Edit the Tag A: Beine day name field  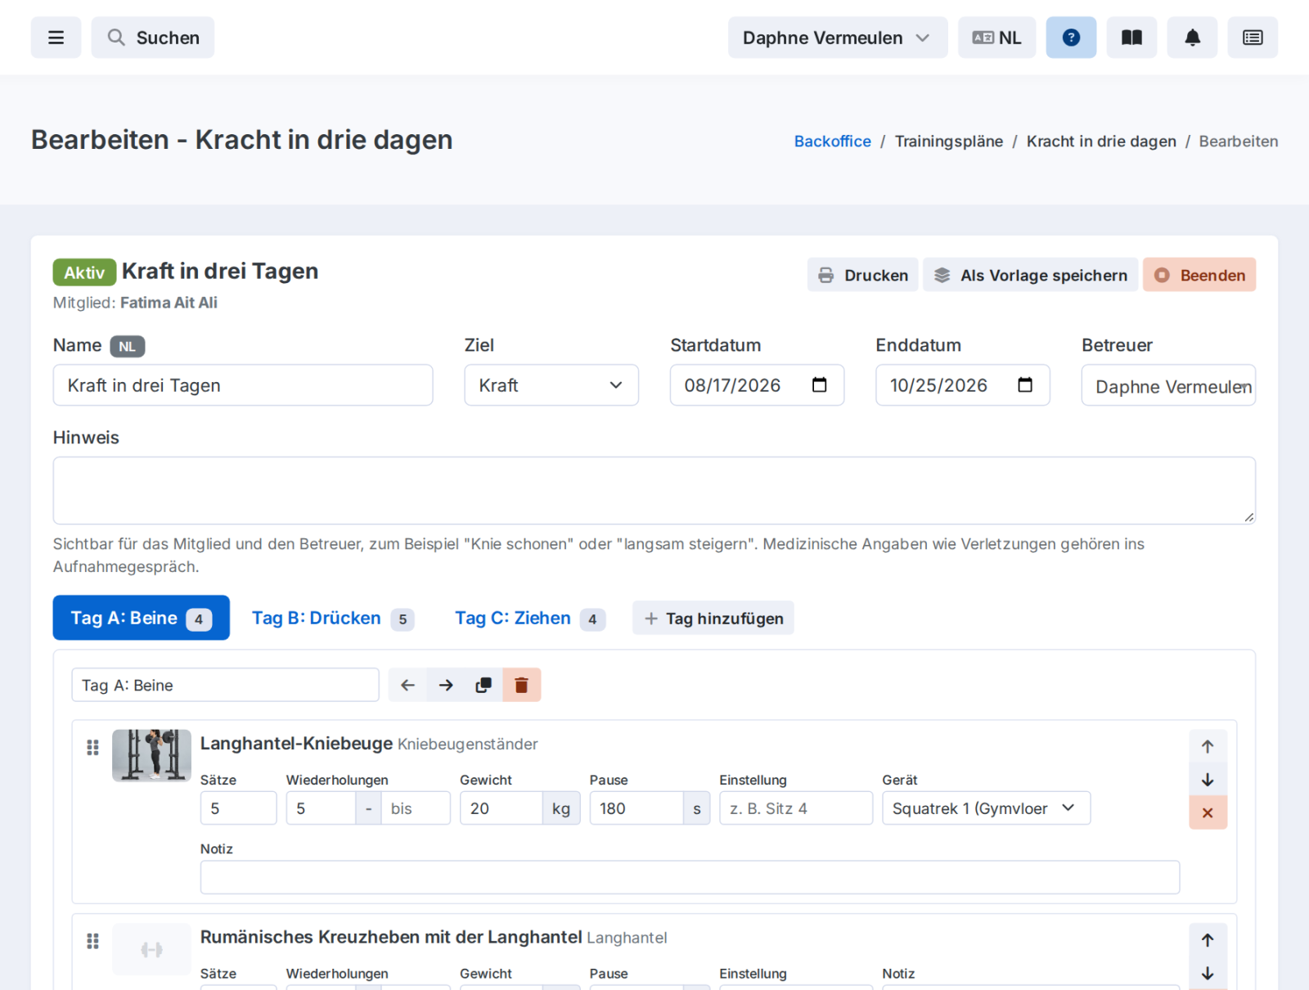click(x=225, y=685)
